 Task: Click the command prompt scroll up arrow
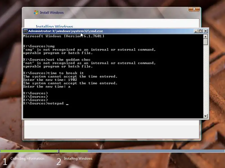206,37
